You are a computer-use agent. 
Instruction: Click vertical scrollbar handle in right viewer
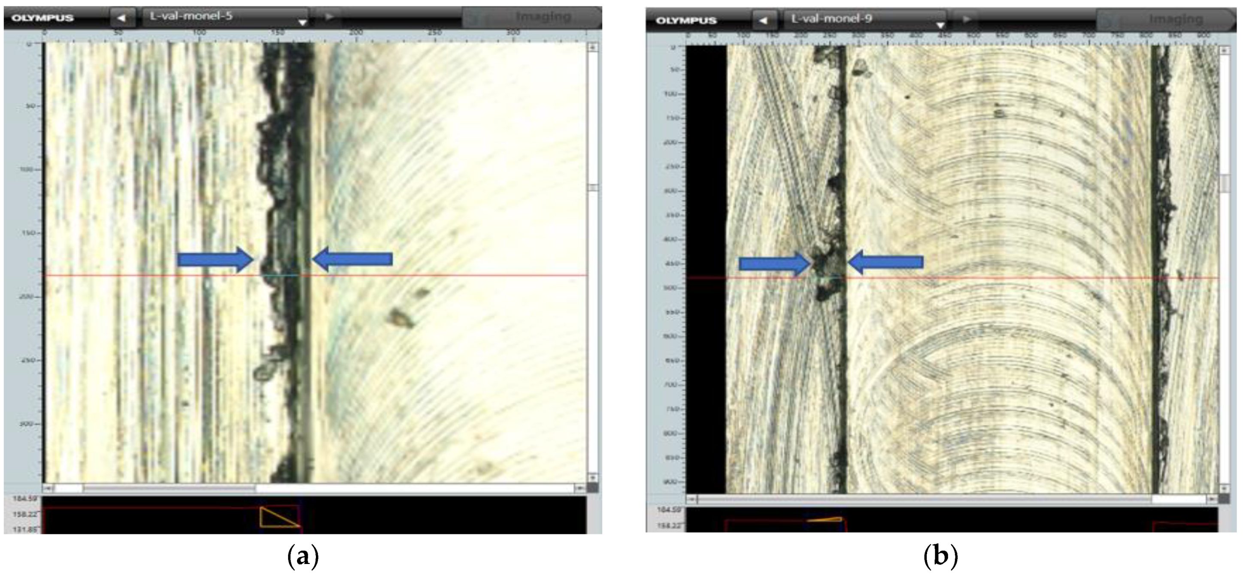pos(1224,184)
